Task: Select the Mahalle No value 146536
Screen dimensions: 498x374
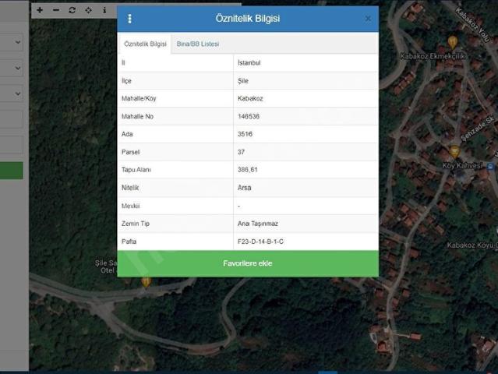Action: [x=306, y=116]
